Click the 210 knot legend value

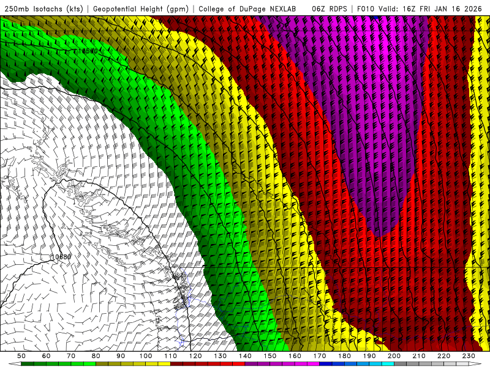[x=419, y=356]
